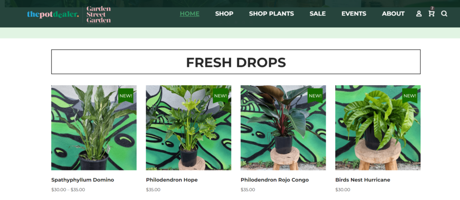Click NEW! badge on Philodendron Hope

[x=221, y=96]
